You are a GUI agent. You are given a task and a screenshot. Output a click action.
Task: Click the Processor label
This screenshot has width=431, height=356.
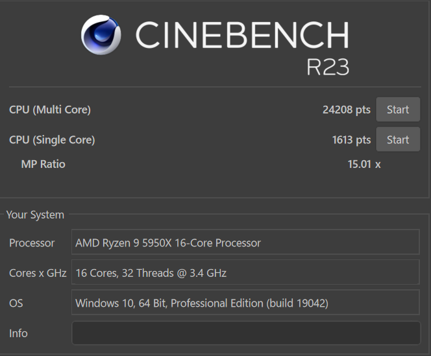32,243
